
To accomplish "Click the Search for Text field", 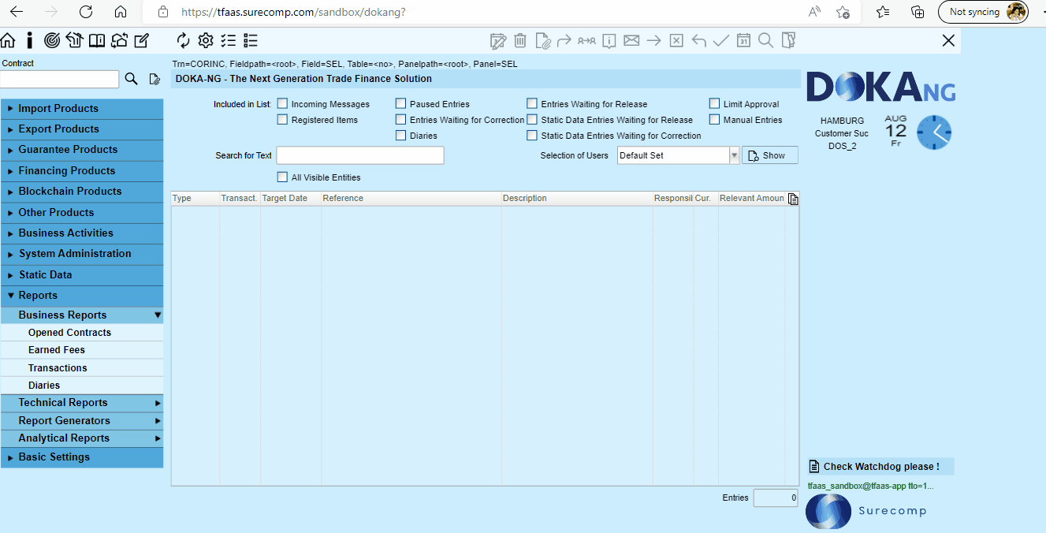I will 360,155.
